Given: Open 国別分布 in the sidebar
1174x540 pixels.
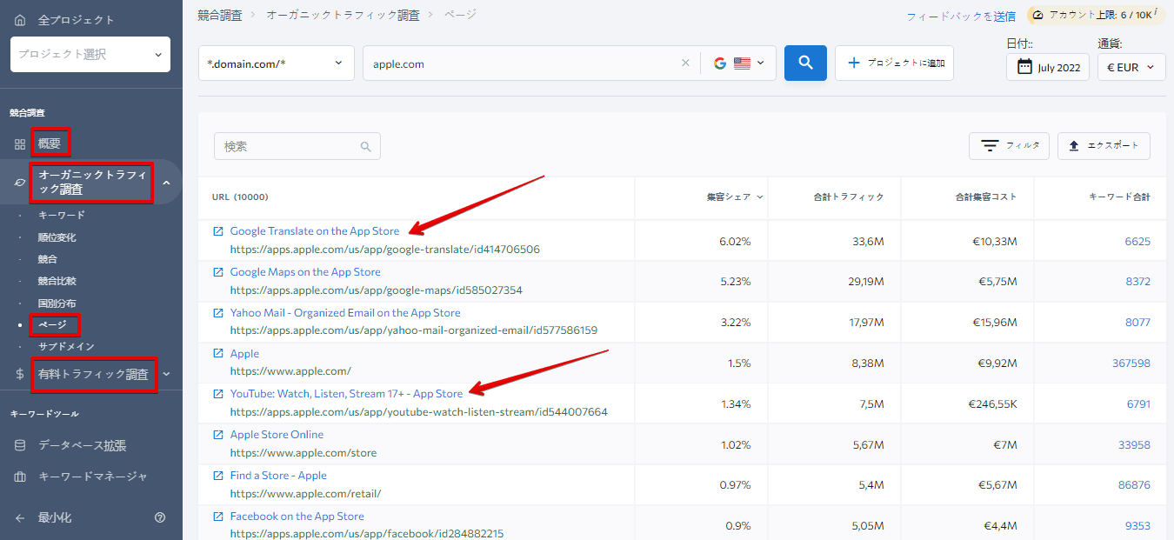Looking at the screenshot, I should tap(57, 303).
